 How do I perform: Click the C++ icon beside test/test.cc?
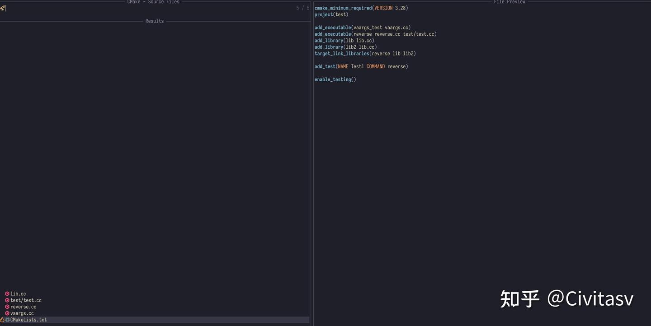[7, 300]
